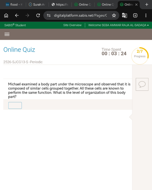The width and height of the screenshot is (152, 190).
Task: Bookmark this page with the star
Action: click(114, 16)
